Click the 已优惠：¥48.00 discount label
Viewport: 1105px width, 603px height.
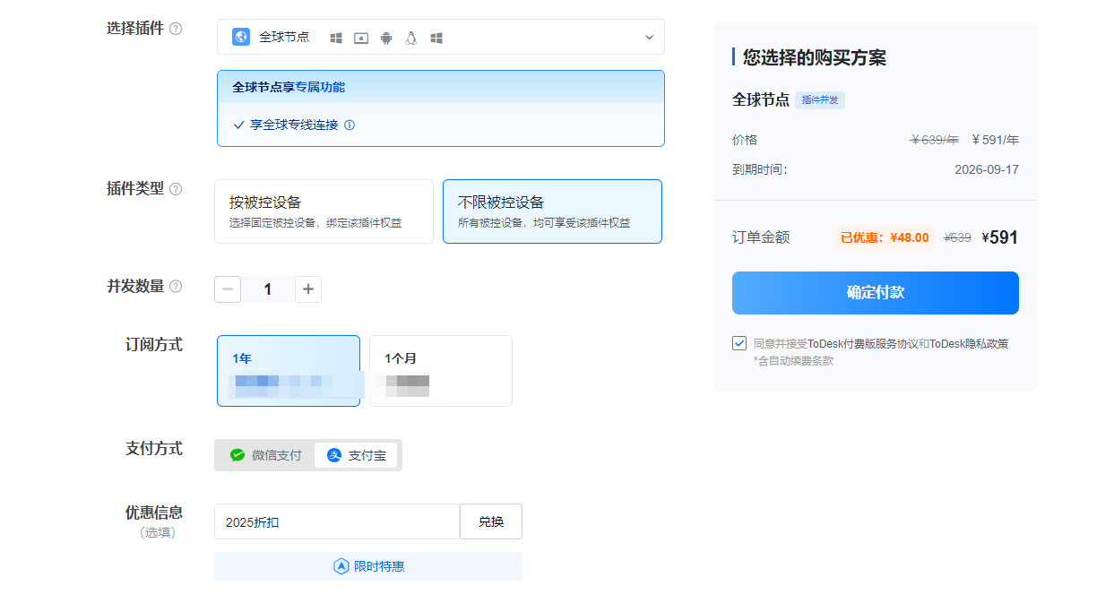[x=885, y=237]
